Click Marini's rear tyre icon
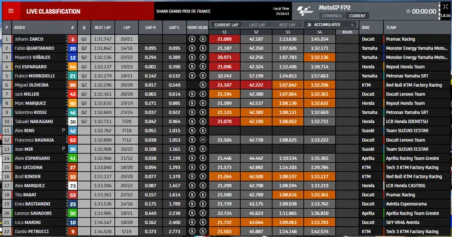 click(x=203, y=223)
